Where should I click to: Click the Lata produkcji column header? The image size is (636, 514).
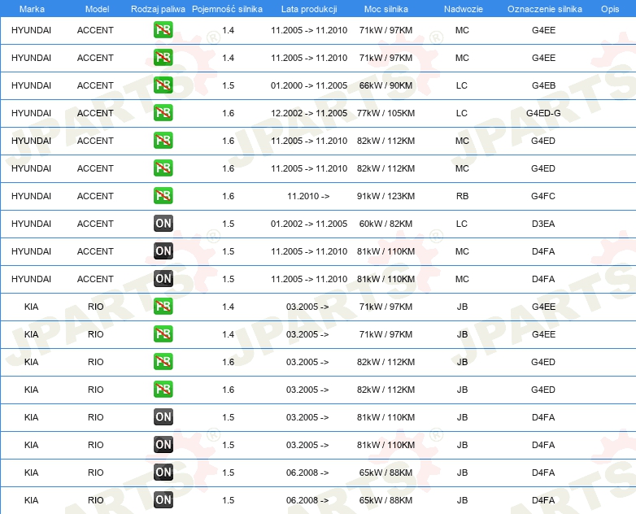(x=309, y=9)
